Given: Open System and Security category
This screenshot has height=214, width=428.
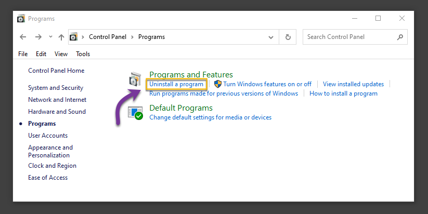Looking at the screenshot, I should 56,88.
